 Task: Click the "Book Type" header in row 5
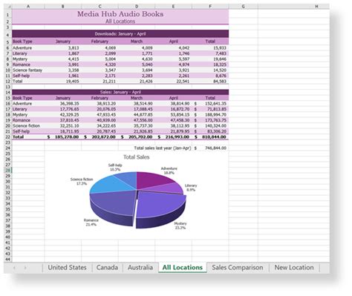[x=28, y=42]
